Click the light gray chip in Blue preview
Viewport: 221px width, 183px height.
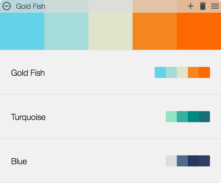pyautogui.click(x=171, y=161)
